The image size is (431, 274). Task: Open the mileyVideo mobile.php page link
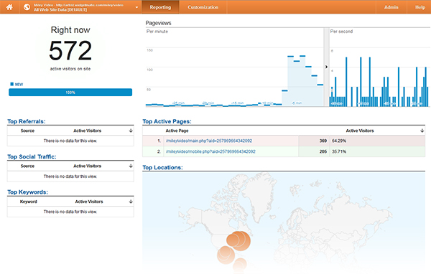tap(210, 151)
